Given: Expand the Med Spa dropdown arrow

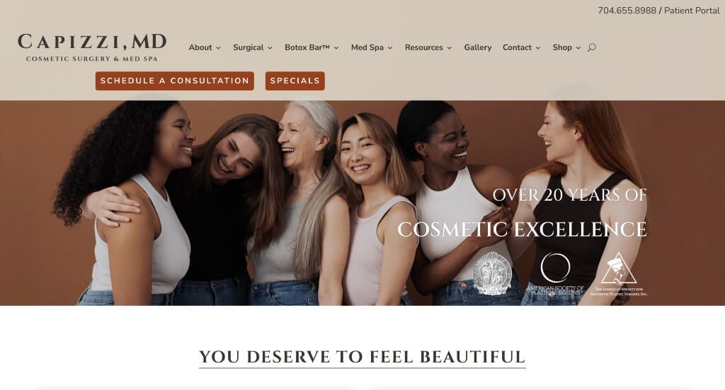Looking at the screenshot, I should [x=390, y=48].
